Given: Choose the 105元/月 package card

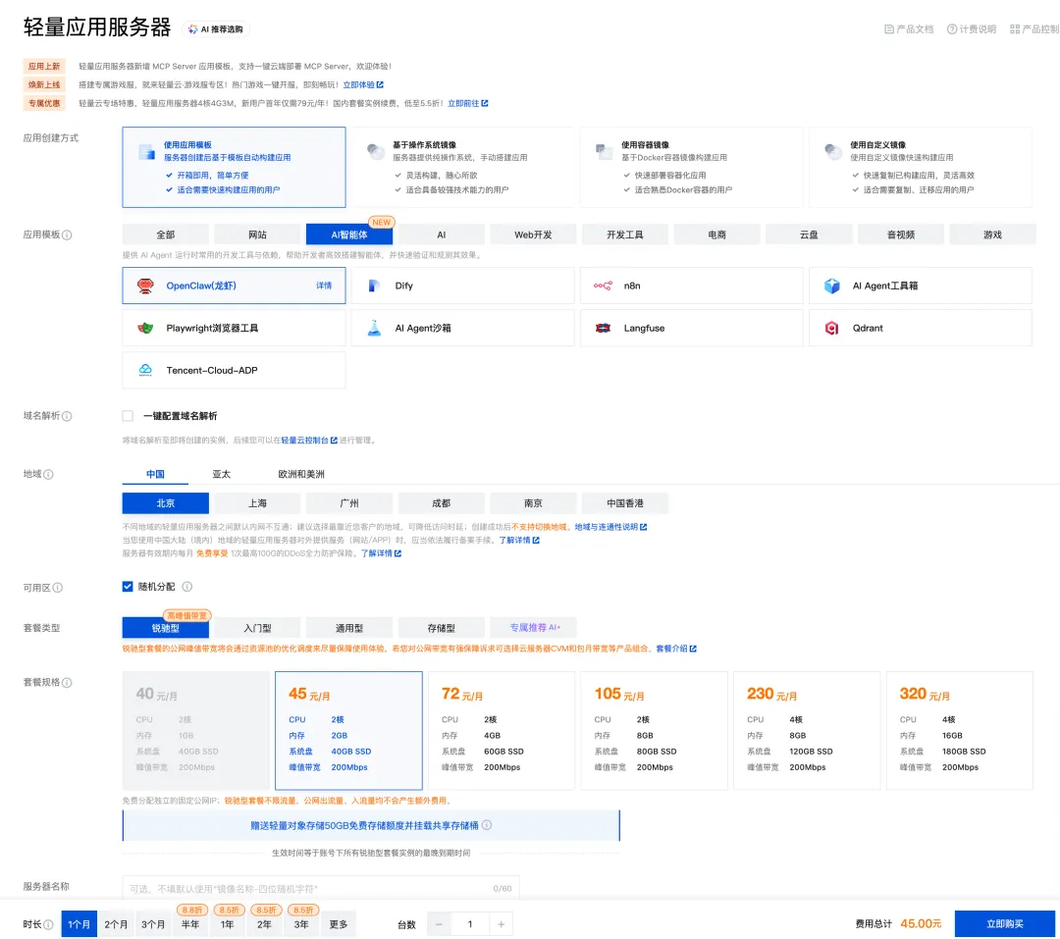Looking at the screenshot, I should click(x=655, y=731).
